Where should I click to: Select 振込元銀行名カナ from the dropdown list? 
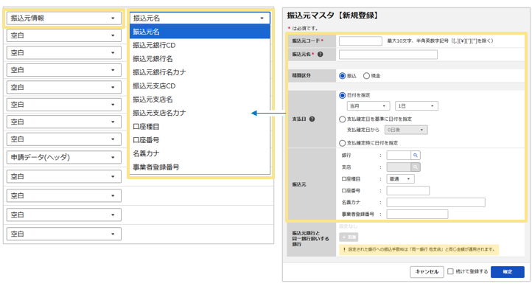point(200,72)
